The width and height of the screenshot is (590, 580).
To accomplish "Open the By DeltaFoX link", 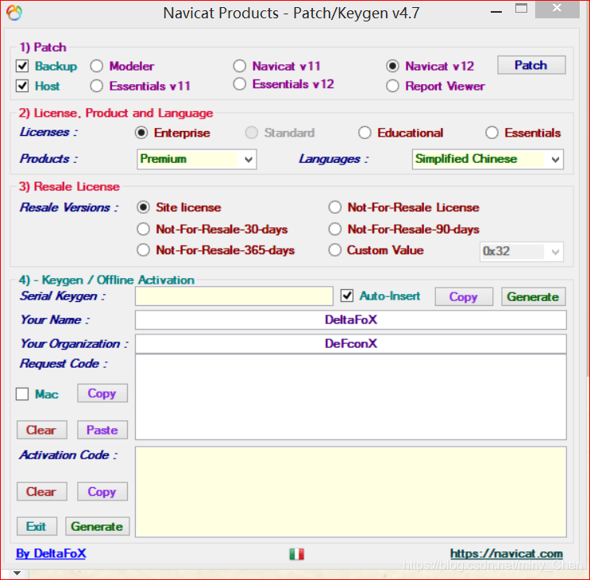I will [51, 553].
